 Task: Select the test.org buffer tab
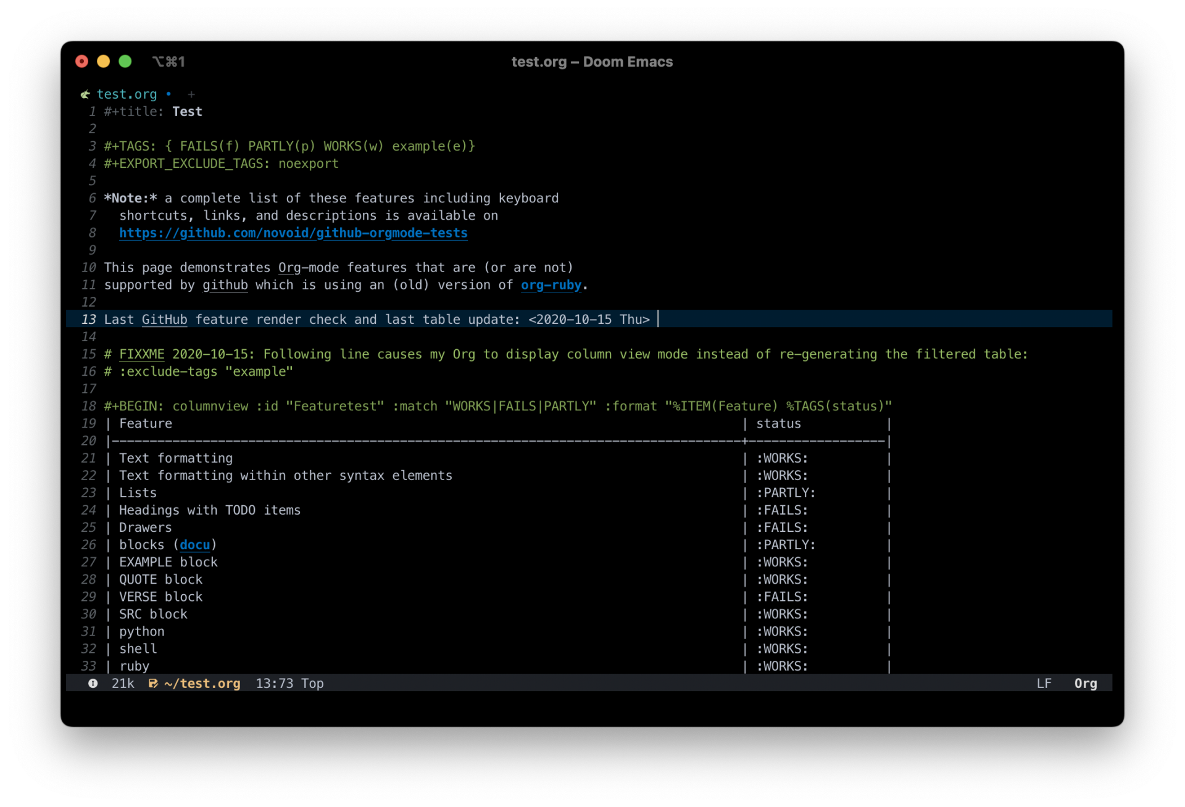click(127, 94)
